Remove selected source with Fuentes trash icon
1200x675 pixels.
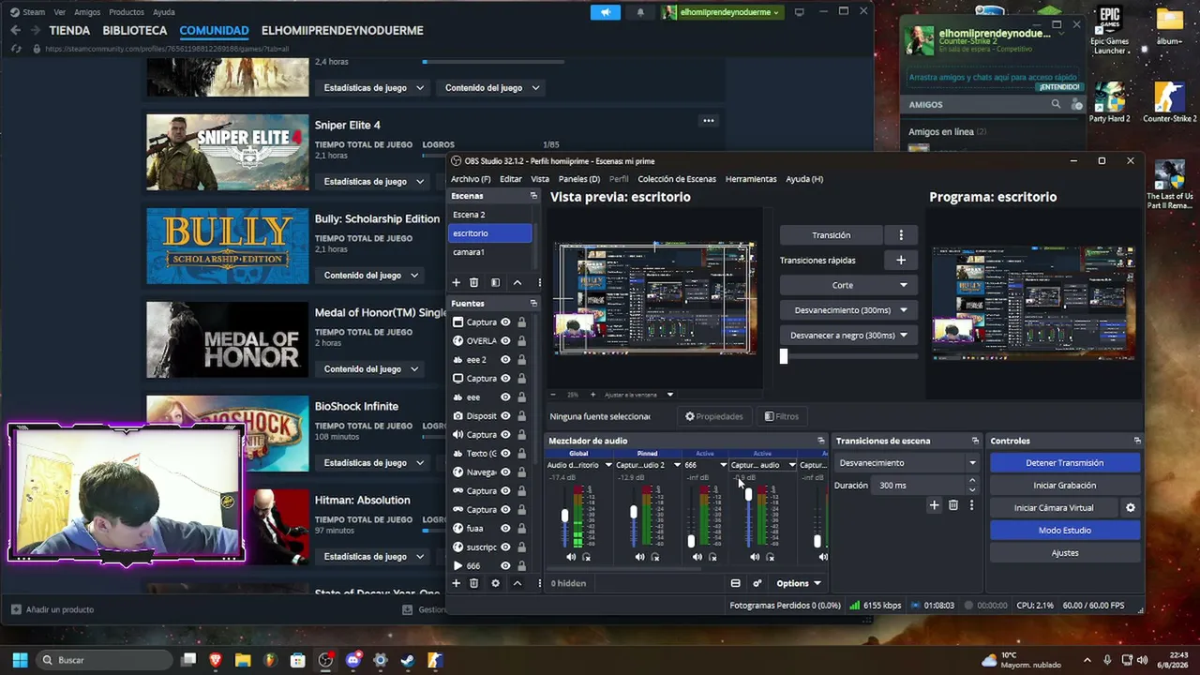coord(474,583)
